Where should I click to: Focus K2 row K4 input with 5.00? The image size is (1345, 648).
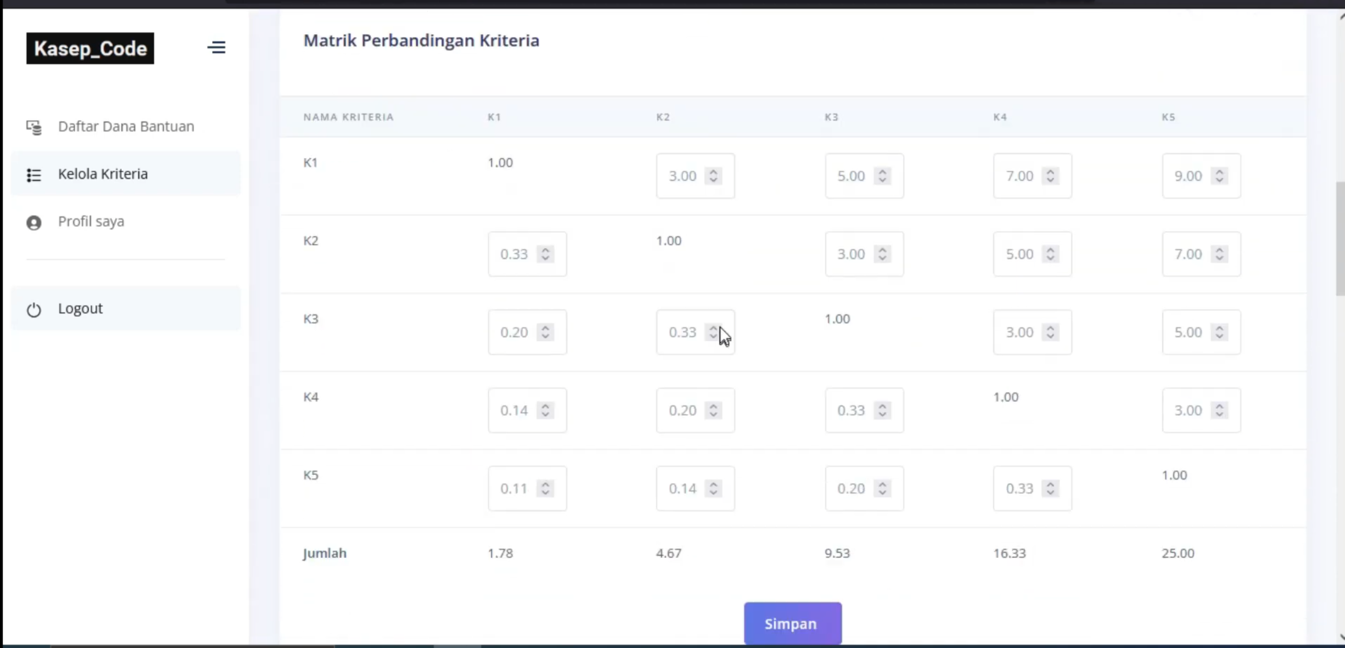coord(1032,254)
